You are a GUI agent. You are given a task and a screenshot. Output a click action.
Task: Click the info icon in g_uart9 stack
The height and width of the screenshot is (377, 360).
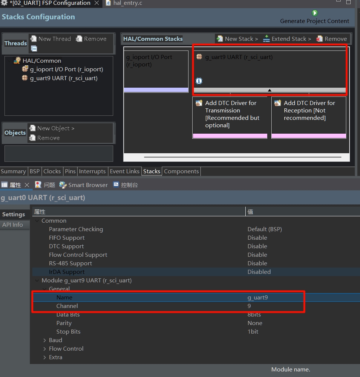[199, 81]
